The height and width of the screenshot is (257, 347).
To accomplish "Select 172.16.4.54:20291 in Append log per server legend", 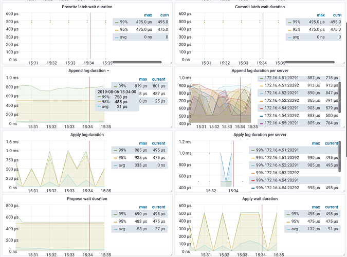I will point(282,108).
